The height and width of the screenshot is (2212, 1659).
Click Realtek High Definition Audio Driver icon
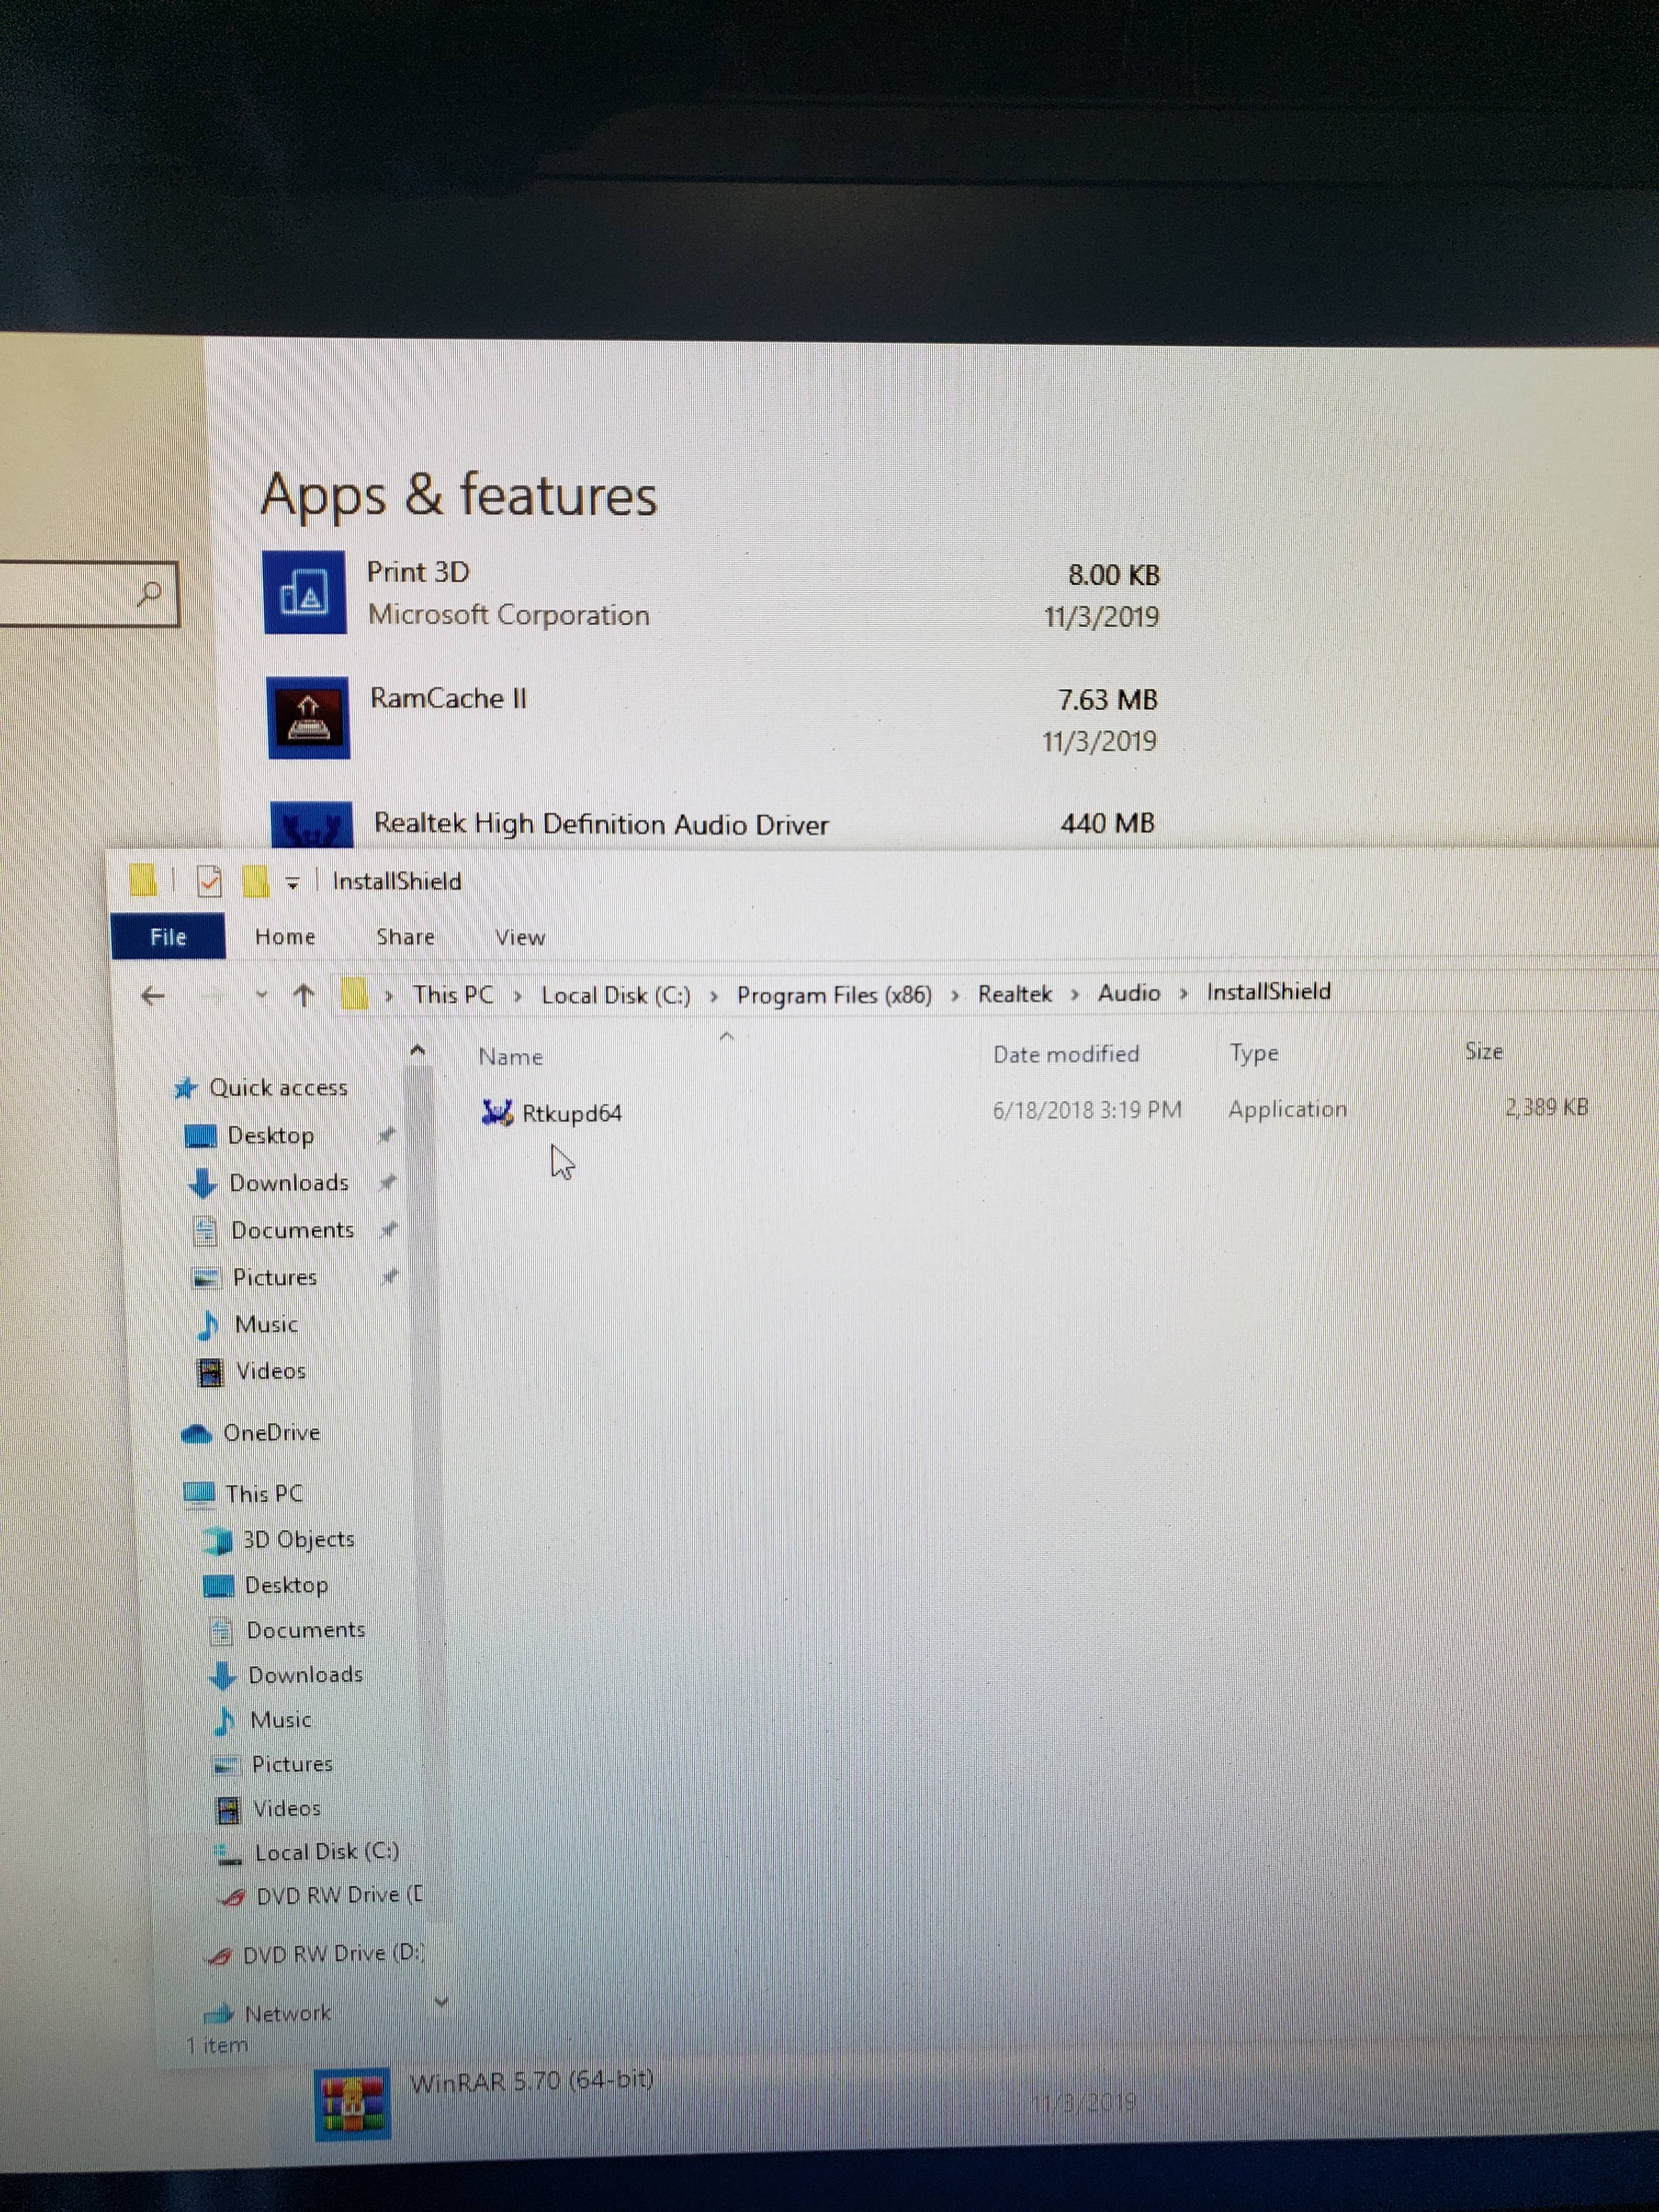[312, 825]
